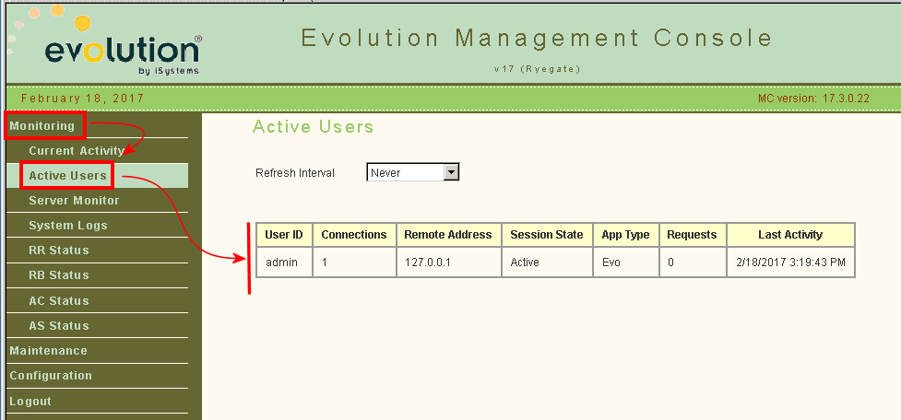The width and height of the screenshot is (901, 420).
Task: Select the admin user row cell
Action: (x=282, y=262)
